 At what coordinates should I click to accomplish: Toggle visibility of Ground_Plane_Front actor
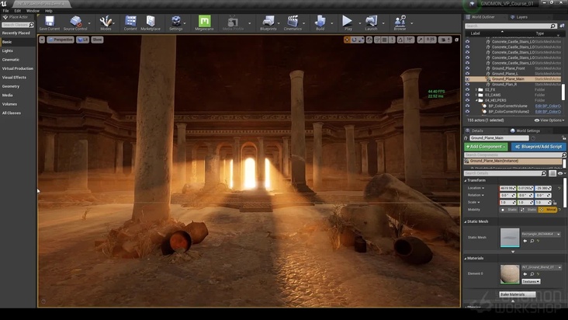[467, 68]
